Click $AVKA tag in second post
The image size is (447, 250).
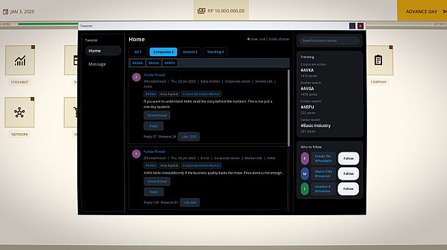[x=150, y=165]
